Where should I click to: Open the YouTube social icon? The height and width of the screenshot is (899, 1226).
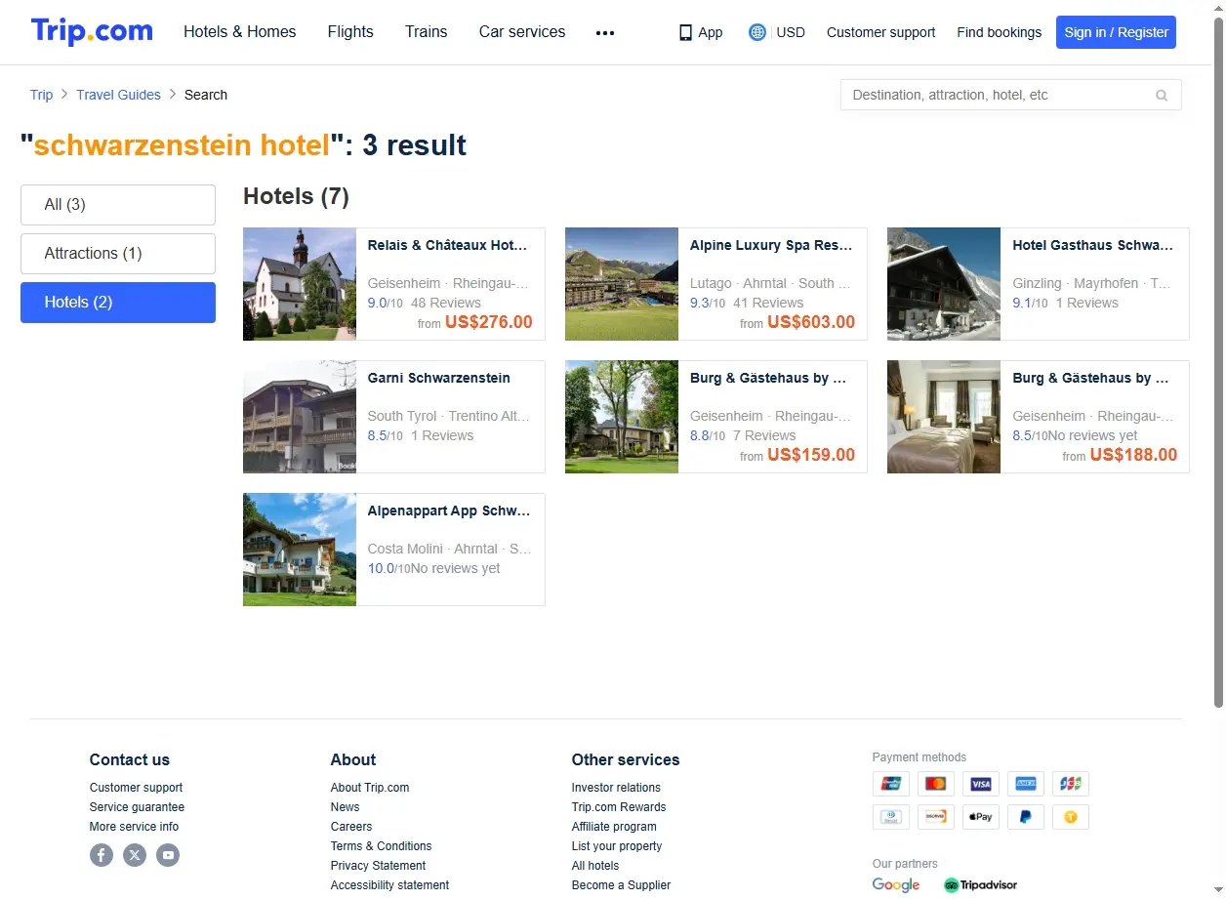[x=168, y=855]
